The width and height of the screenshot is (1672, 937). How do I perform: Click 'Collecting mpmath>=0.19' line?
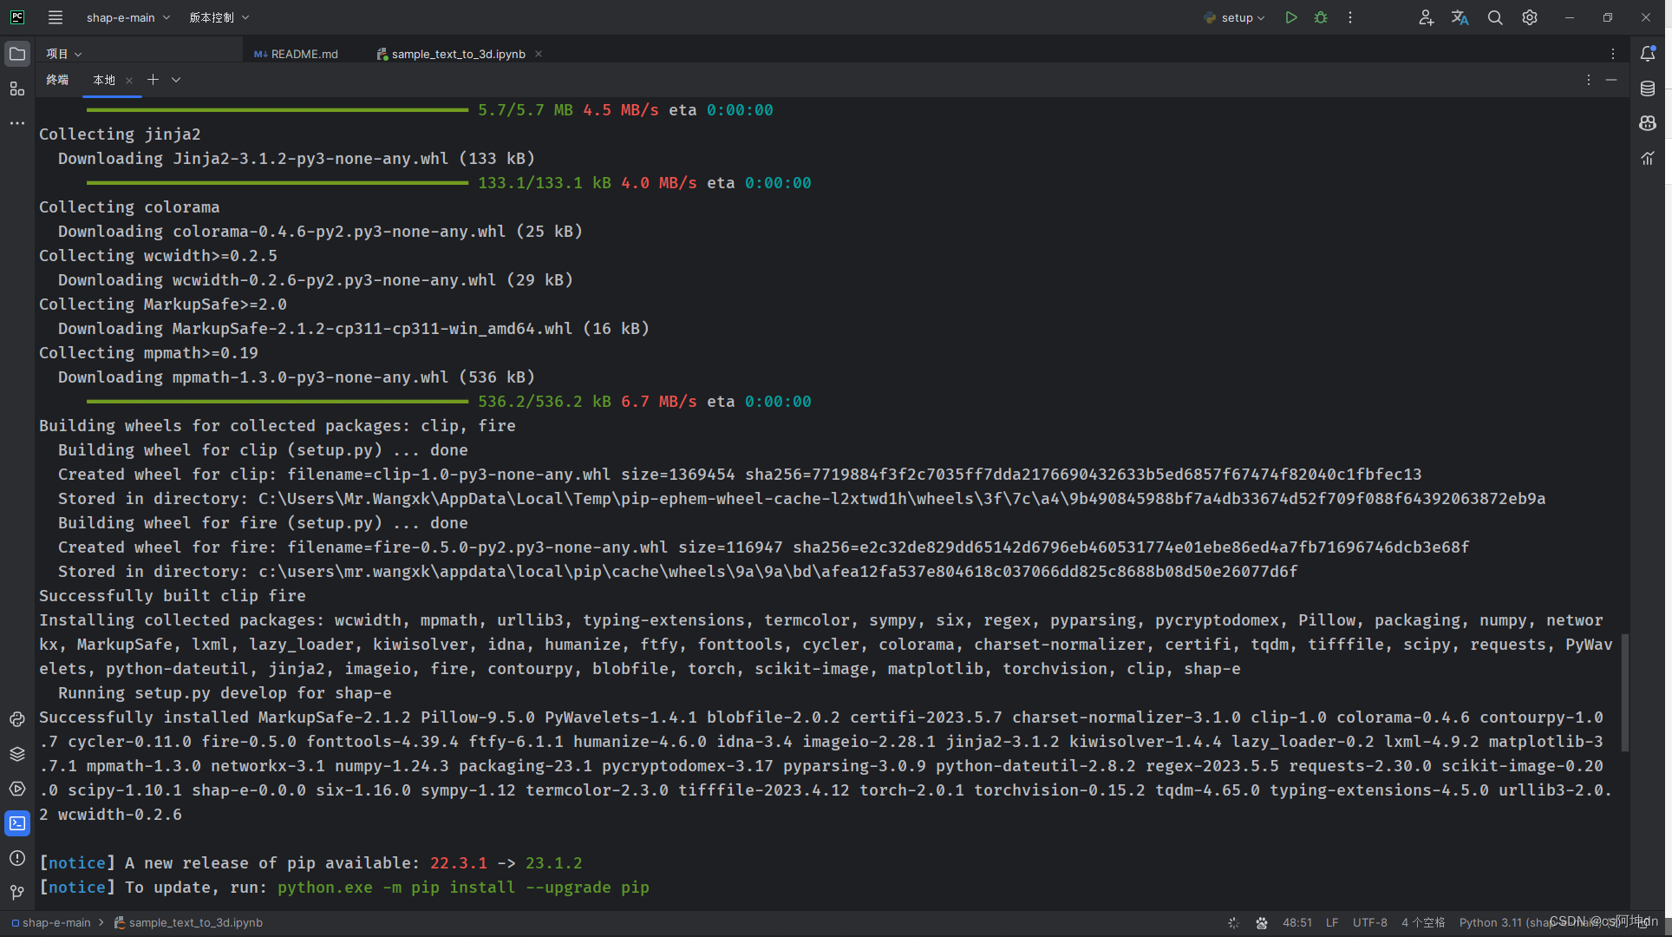point(148,353)
